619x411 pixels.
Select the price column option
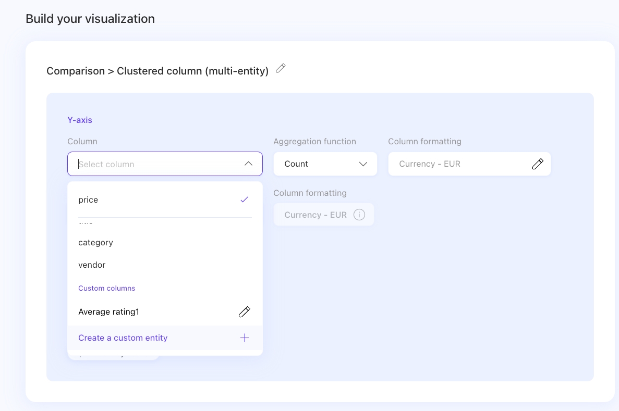tap(88, 200)
